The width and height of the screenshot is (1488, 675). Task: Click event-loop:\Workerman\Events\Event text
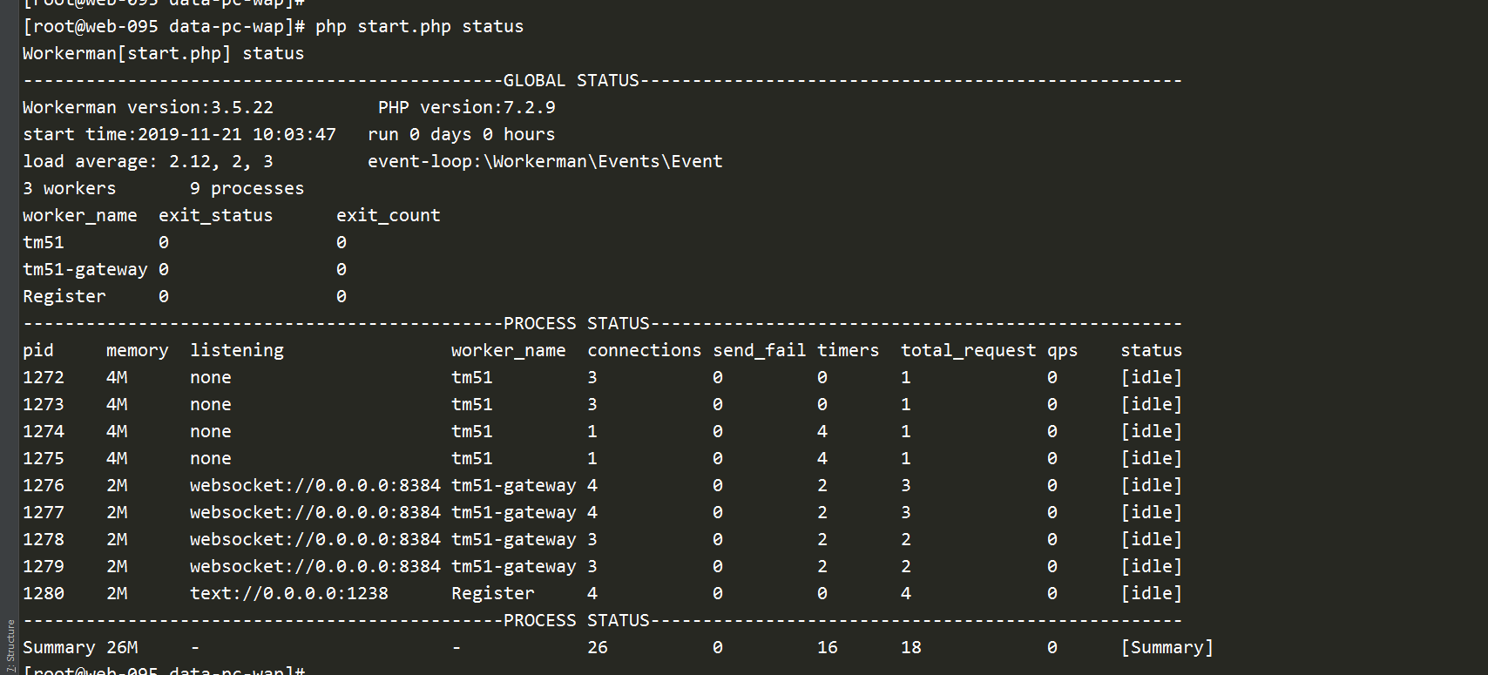[544, 161]
